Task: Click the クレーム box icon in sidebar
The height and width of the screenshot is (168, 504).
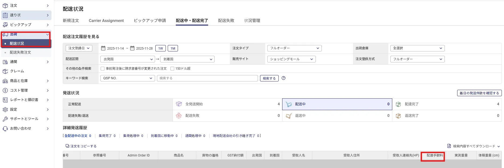Action: tap(5, 71)
